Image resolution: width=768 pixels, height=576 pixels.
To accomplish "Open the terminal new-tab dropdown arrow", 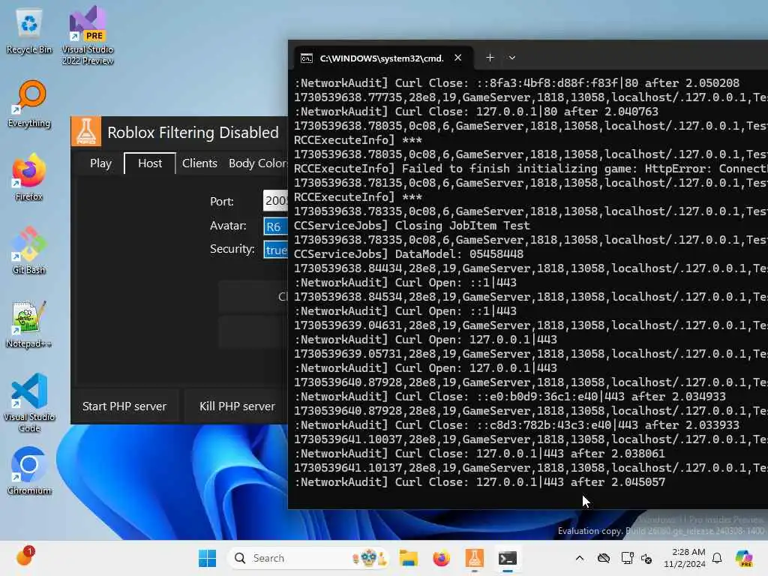I will tap(511, 58).
